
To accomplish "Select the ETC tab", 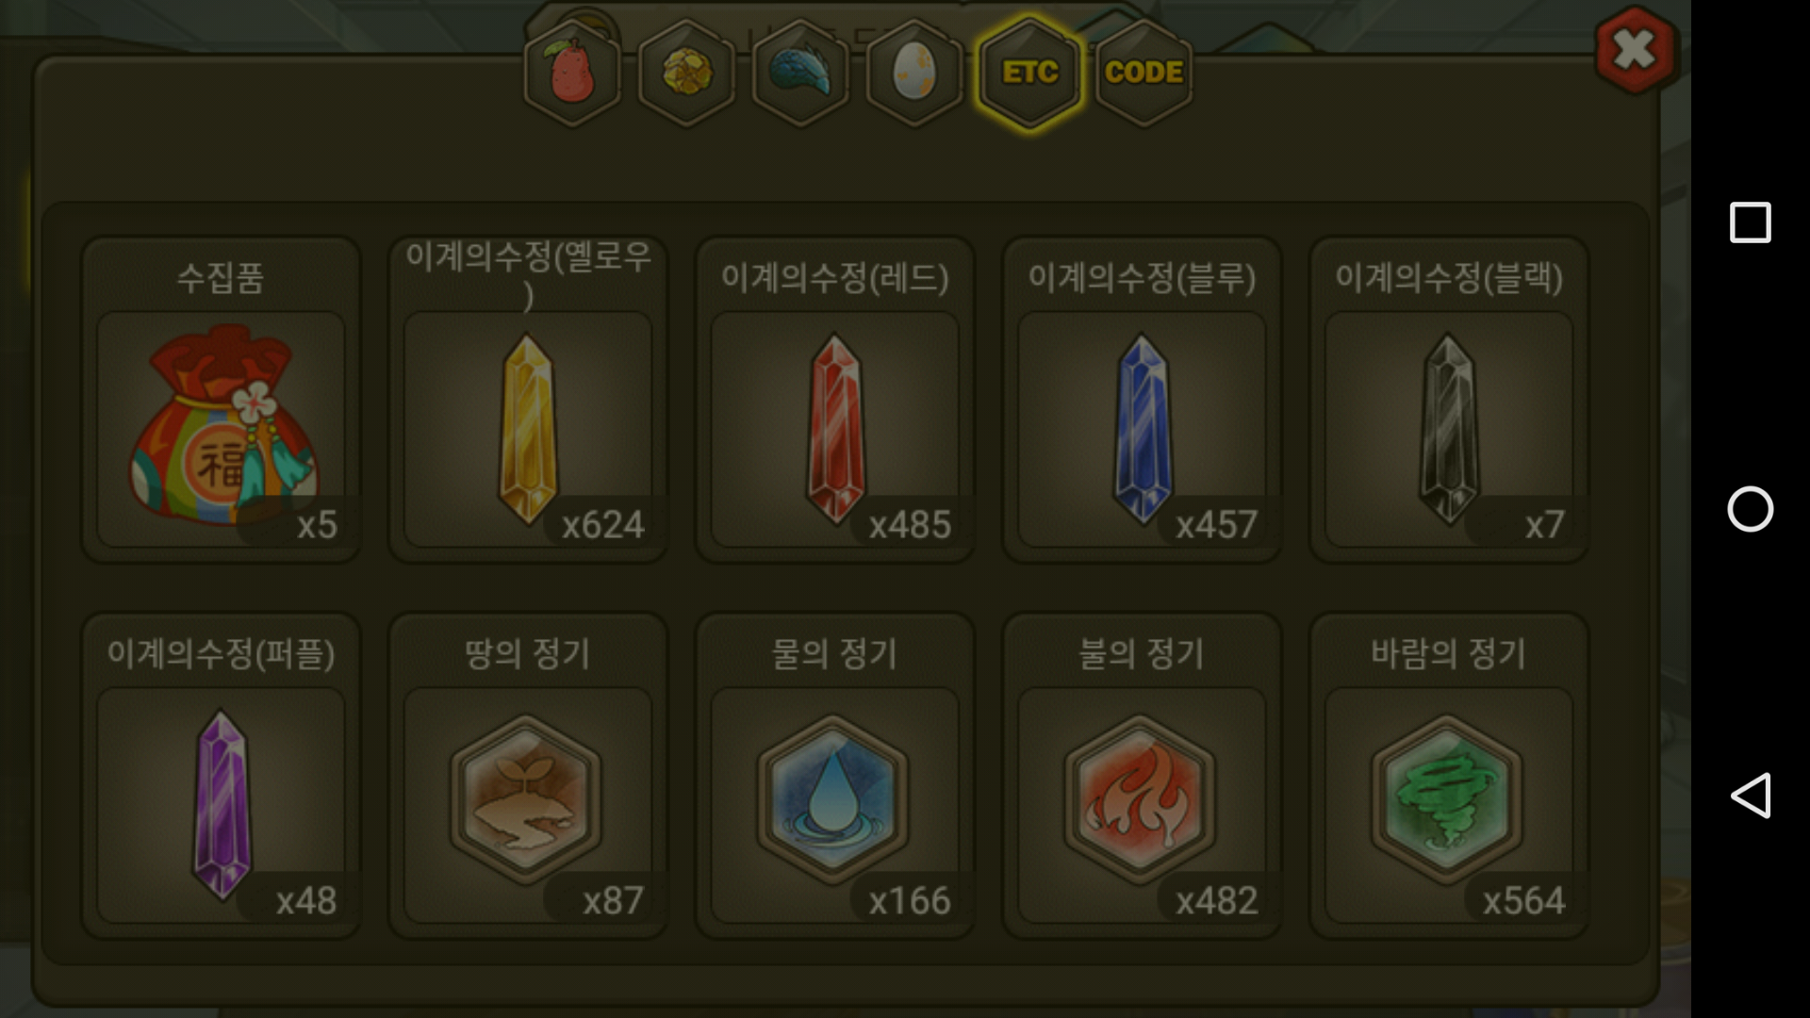I will click(x=1029, y=73).
